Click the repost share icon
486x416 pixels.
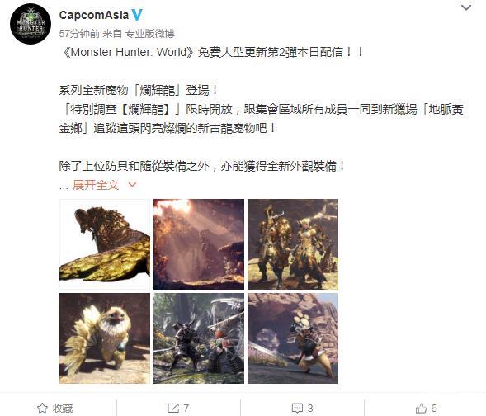(x=173, y=408)
